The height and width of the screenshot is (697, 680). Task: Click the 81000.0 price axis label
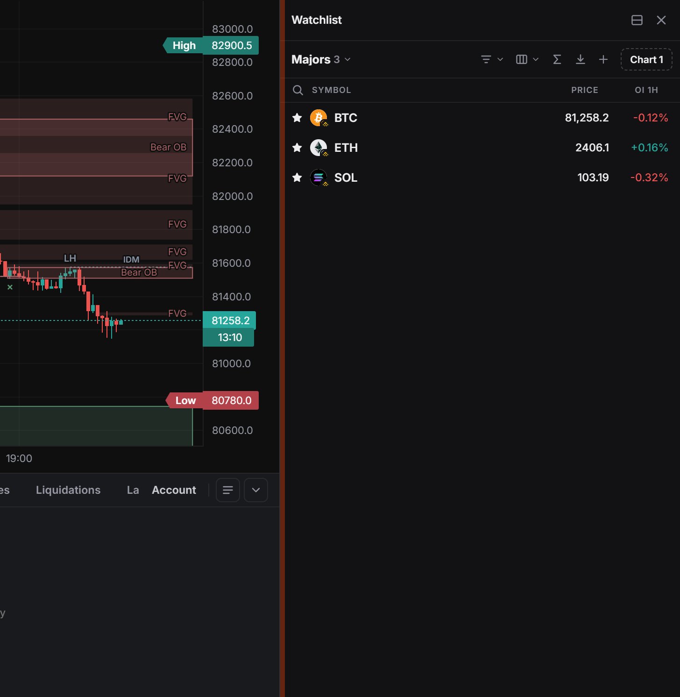pos(232,363)
